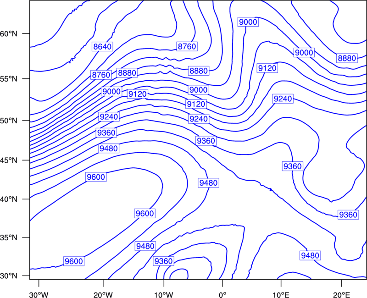Select the 8760 contour label east of 10°W
Viewport: 367px width, 298px height.
[187, 46]
